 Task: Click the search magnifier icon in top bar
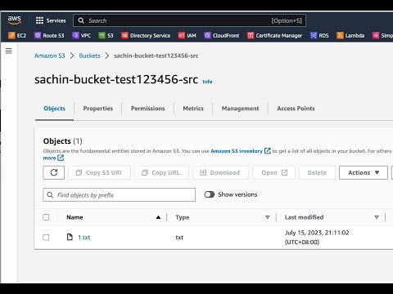pyautogui.click(x=81, y=20)
